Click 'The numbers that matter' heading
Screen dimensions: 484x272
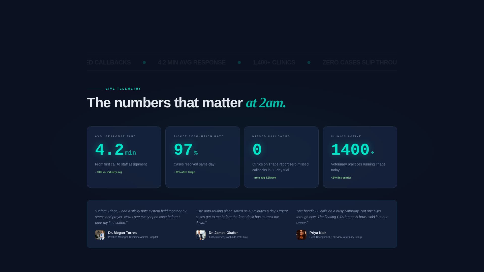[x=165, y=103]
